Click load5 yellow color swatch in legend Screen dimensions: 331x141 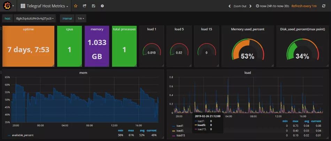174,131
